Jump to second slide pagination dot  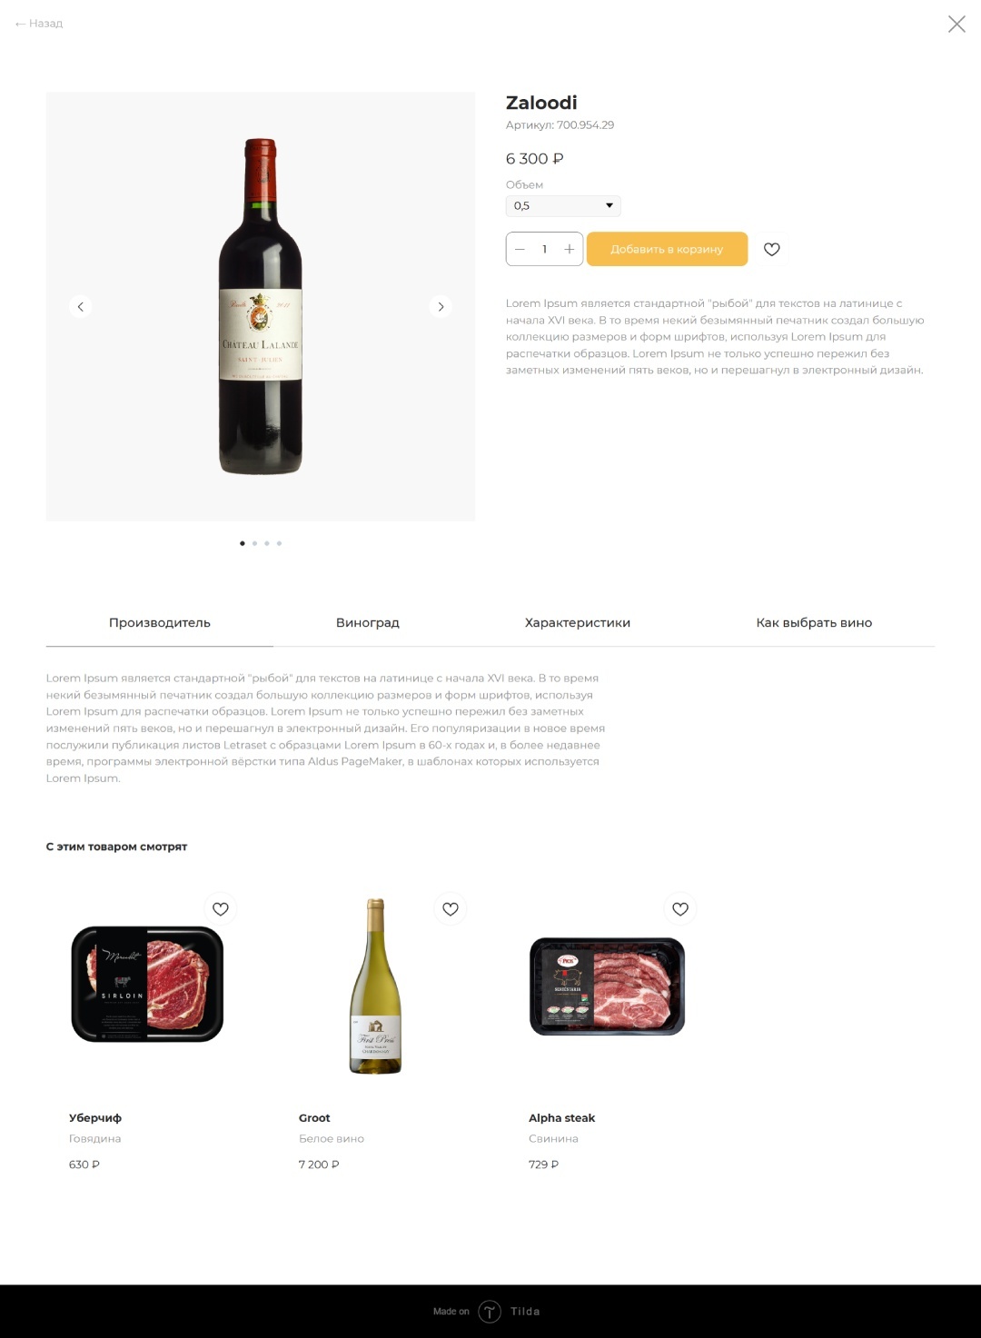click(x=254, y=543)
